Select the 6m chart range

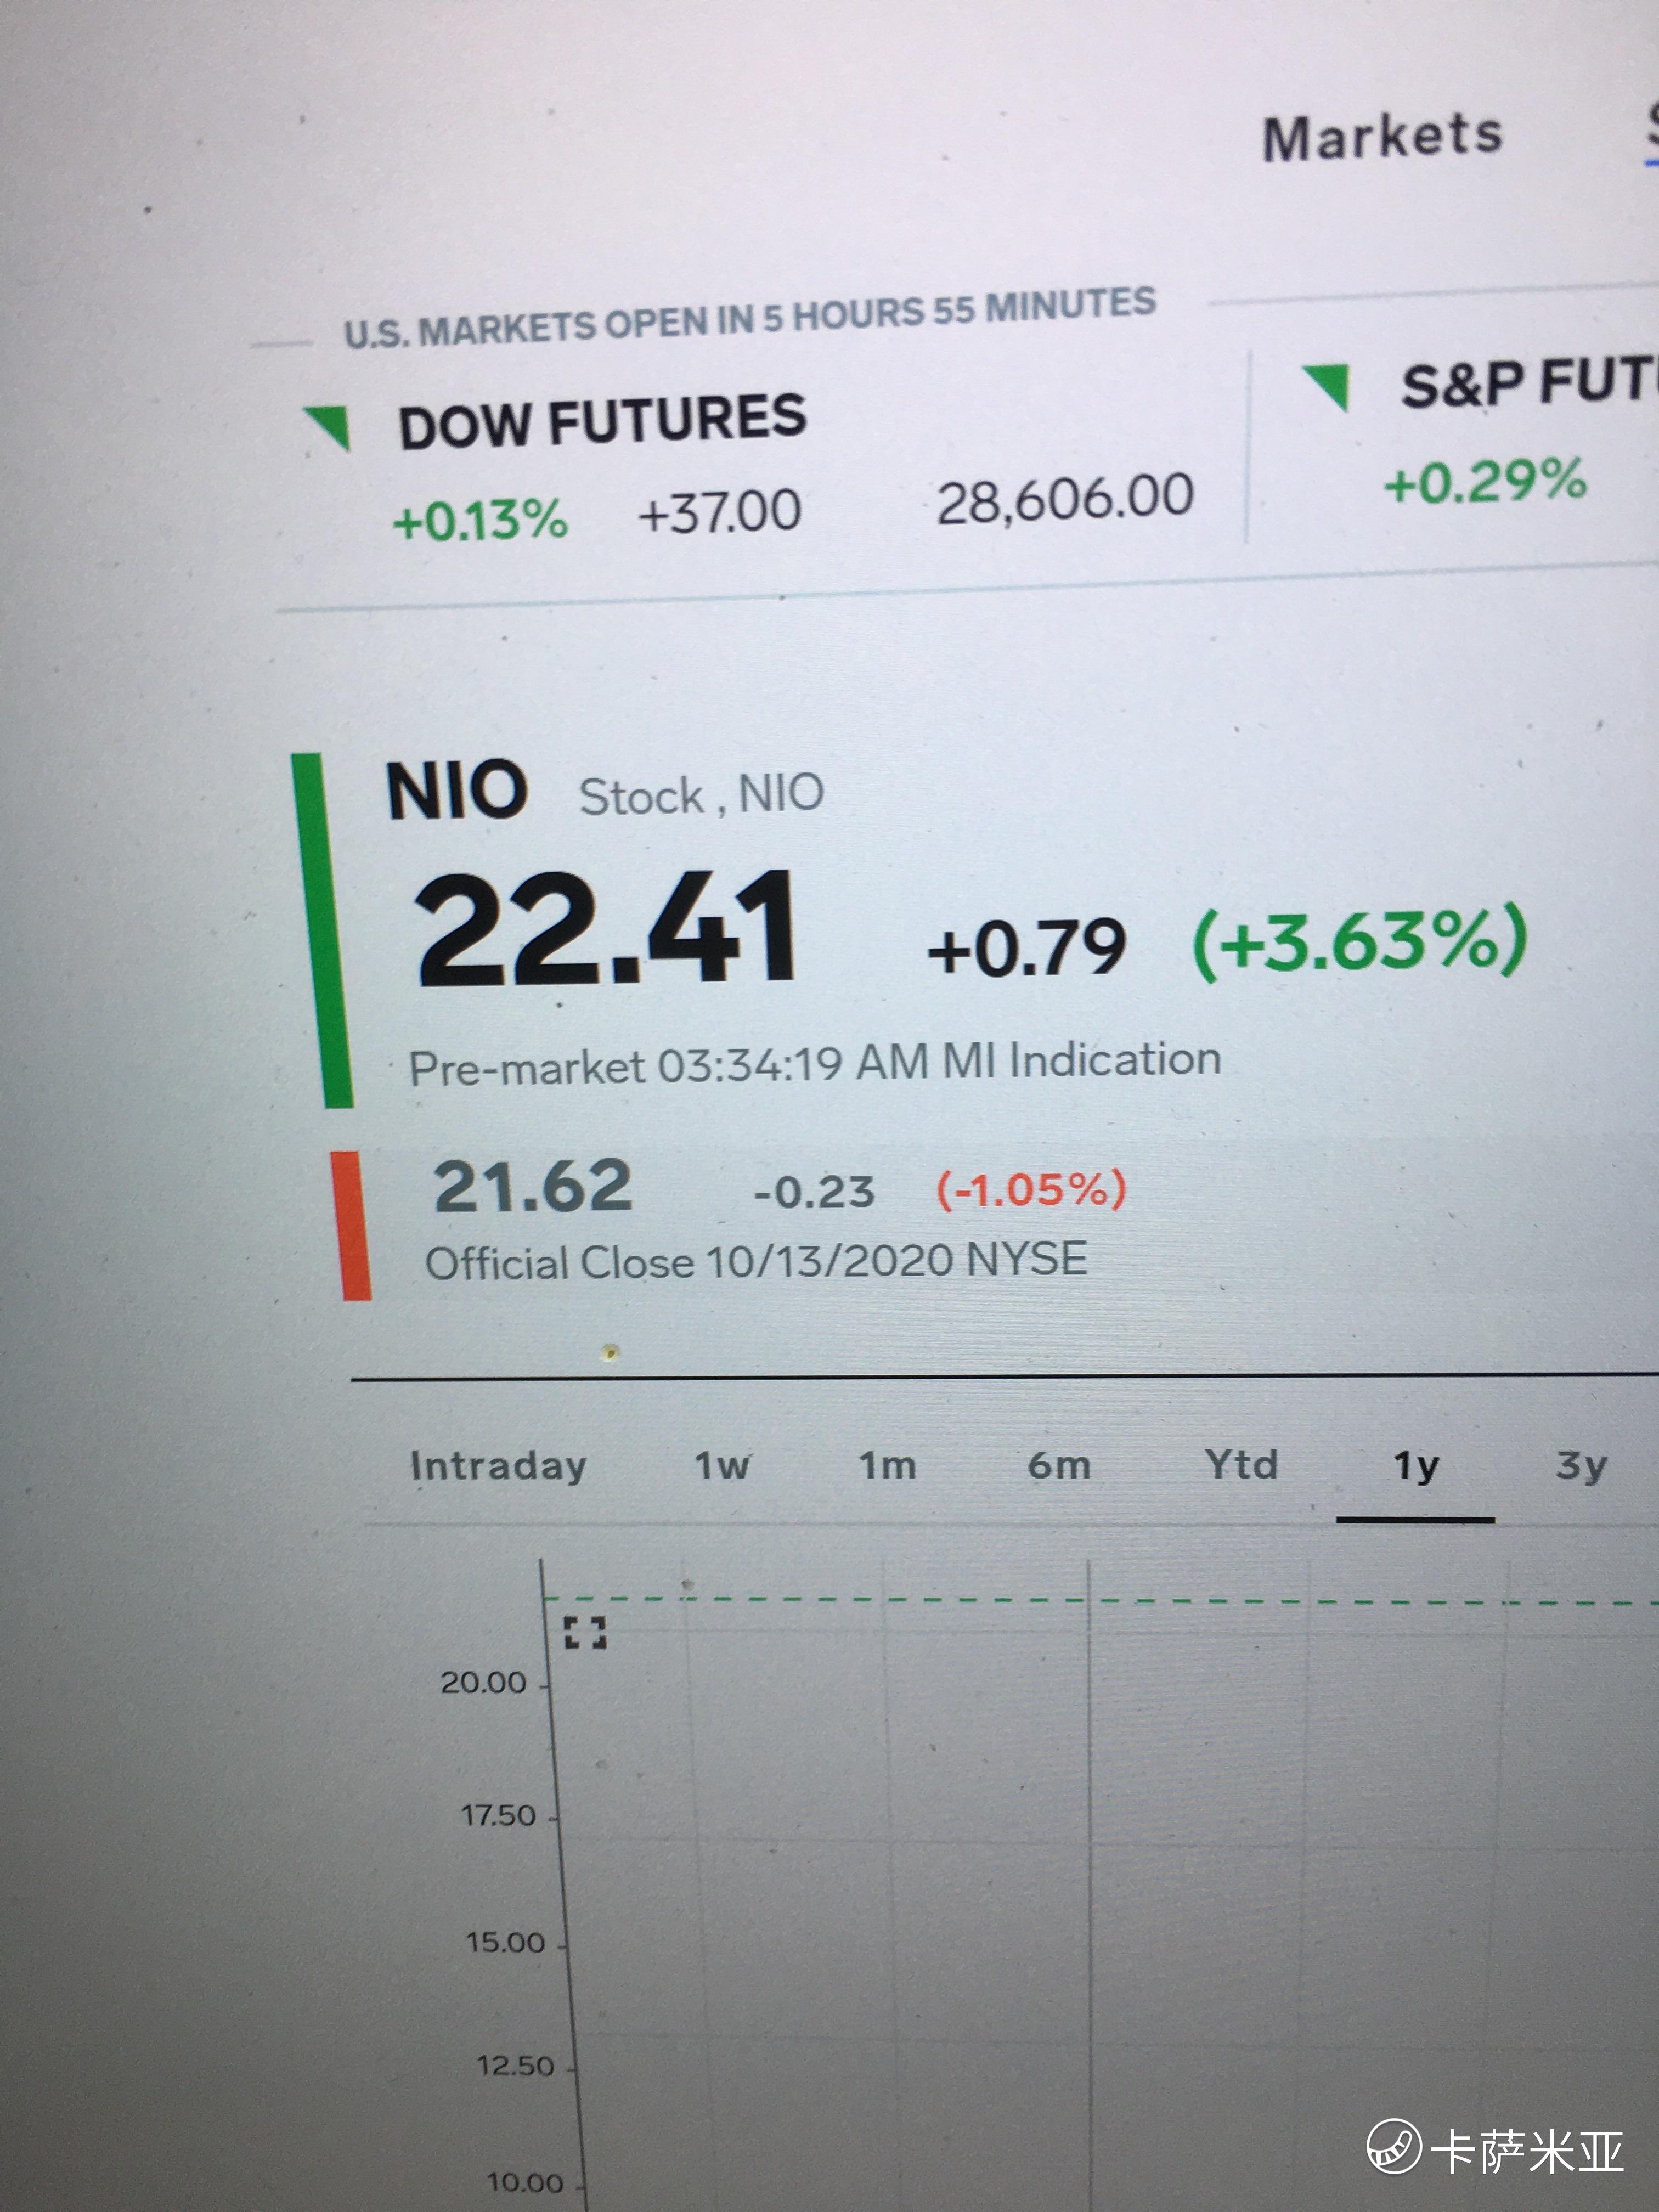[1059, 1466]
